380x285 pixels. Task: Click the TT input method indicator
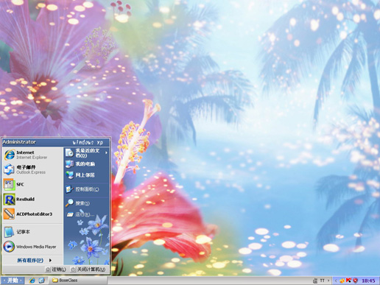[x=323, y=281]
